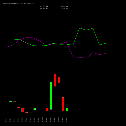Image resolution: width=126 pixels, height=126 pixels.
Task: Click the 28 Apr date label
Action: (x=6, y=120)
